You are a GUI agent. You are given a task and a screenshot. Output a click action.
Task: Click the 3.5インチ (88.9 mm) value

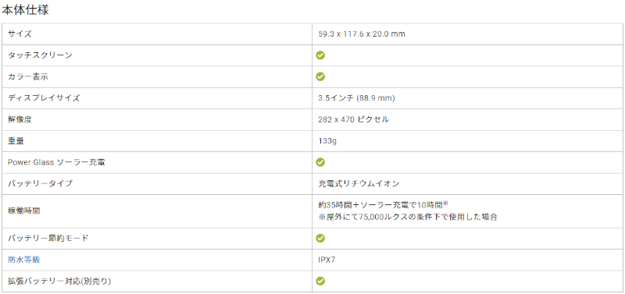pyautogui.click(x=356, y=97)
